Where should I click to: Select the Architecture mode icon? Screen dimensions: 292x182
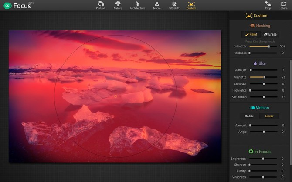pyautogui.click(x=137, y=5)
